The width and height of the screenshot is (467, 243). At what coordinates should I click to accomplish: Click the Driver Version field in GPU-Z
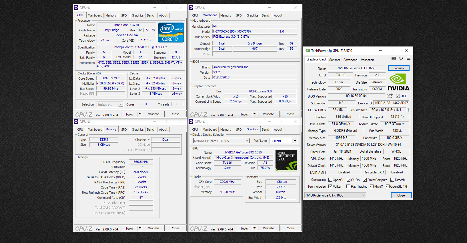pyautogui.click(x=368, y=145)
